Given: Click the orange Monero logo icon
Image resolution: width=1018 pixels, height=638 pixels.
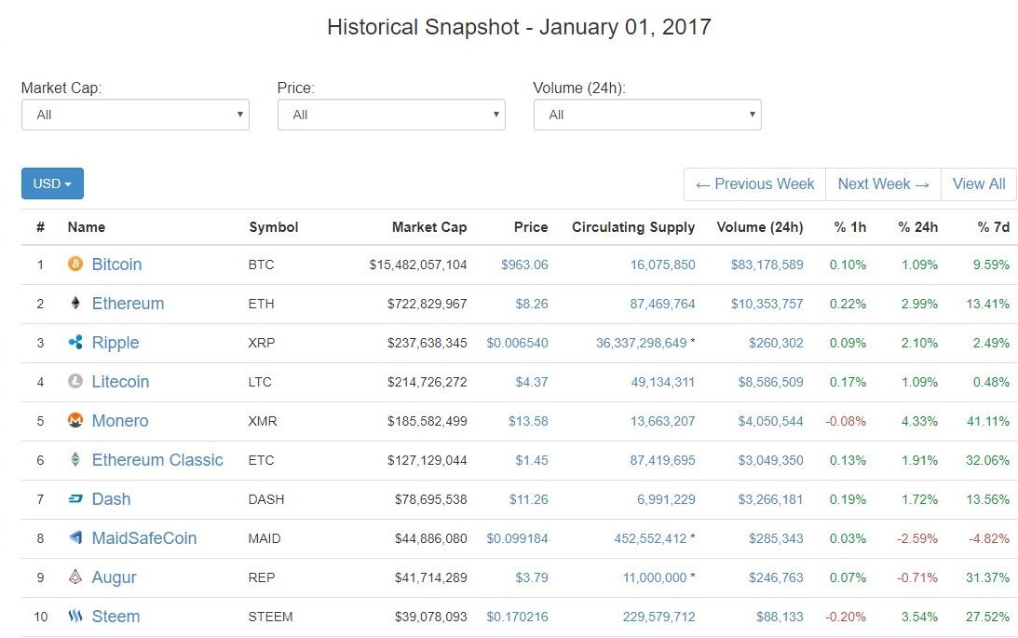Looking at the screenshot, I should tap(75, 421).
